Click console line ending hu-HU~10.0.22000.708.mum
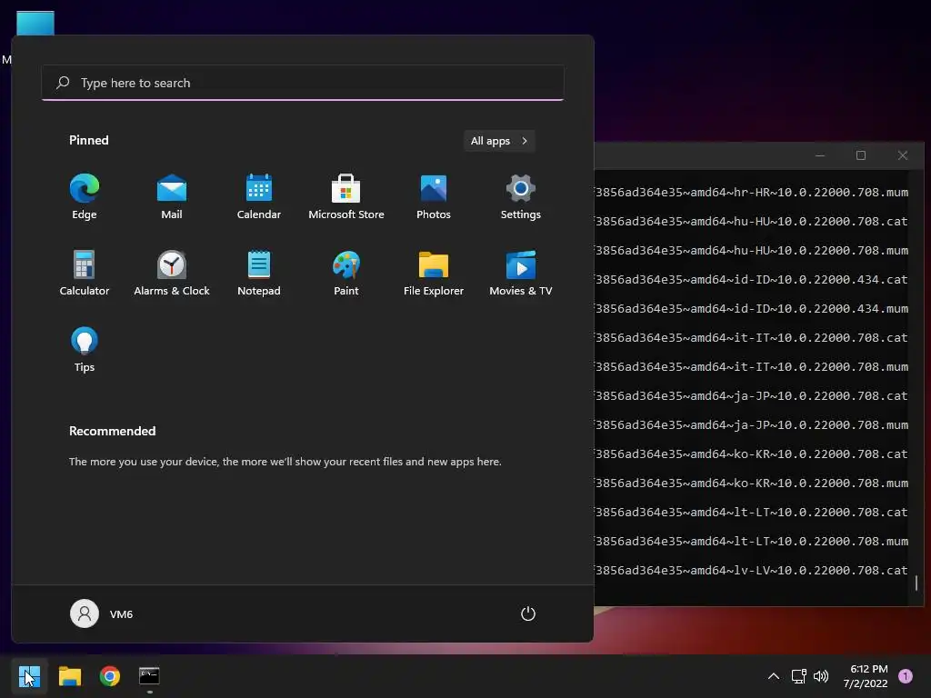 751,251
